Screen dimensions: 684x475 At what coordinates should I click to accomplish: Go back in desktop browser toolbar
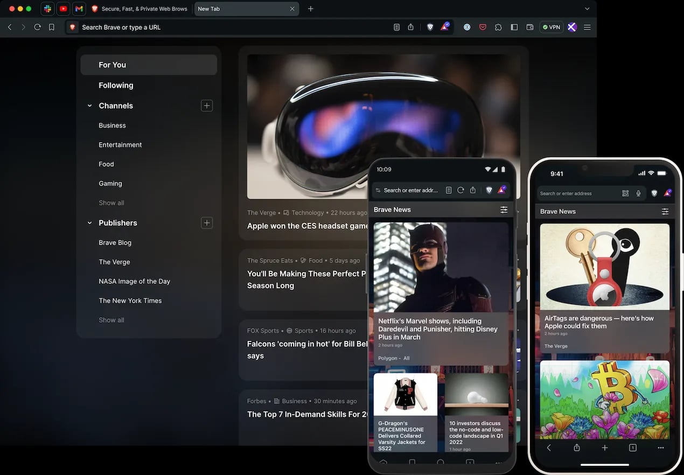point(10,27)
